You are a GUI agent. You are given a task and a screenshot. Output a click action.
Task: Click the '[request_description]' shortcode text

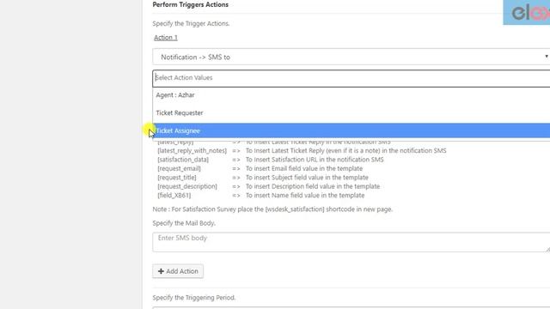pos(187,186)
